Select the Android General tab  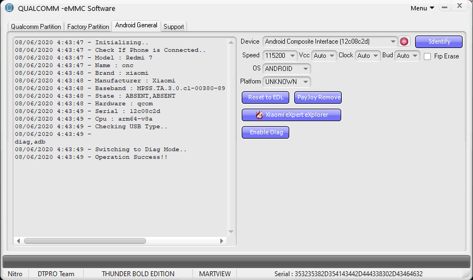tap(136, 25)
